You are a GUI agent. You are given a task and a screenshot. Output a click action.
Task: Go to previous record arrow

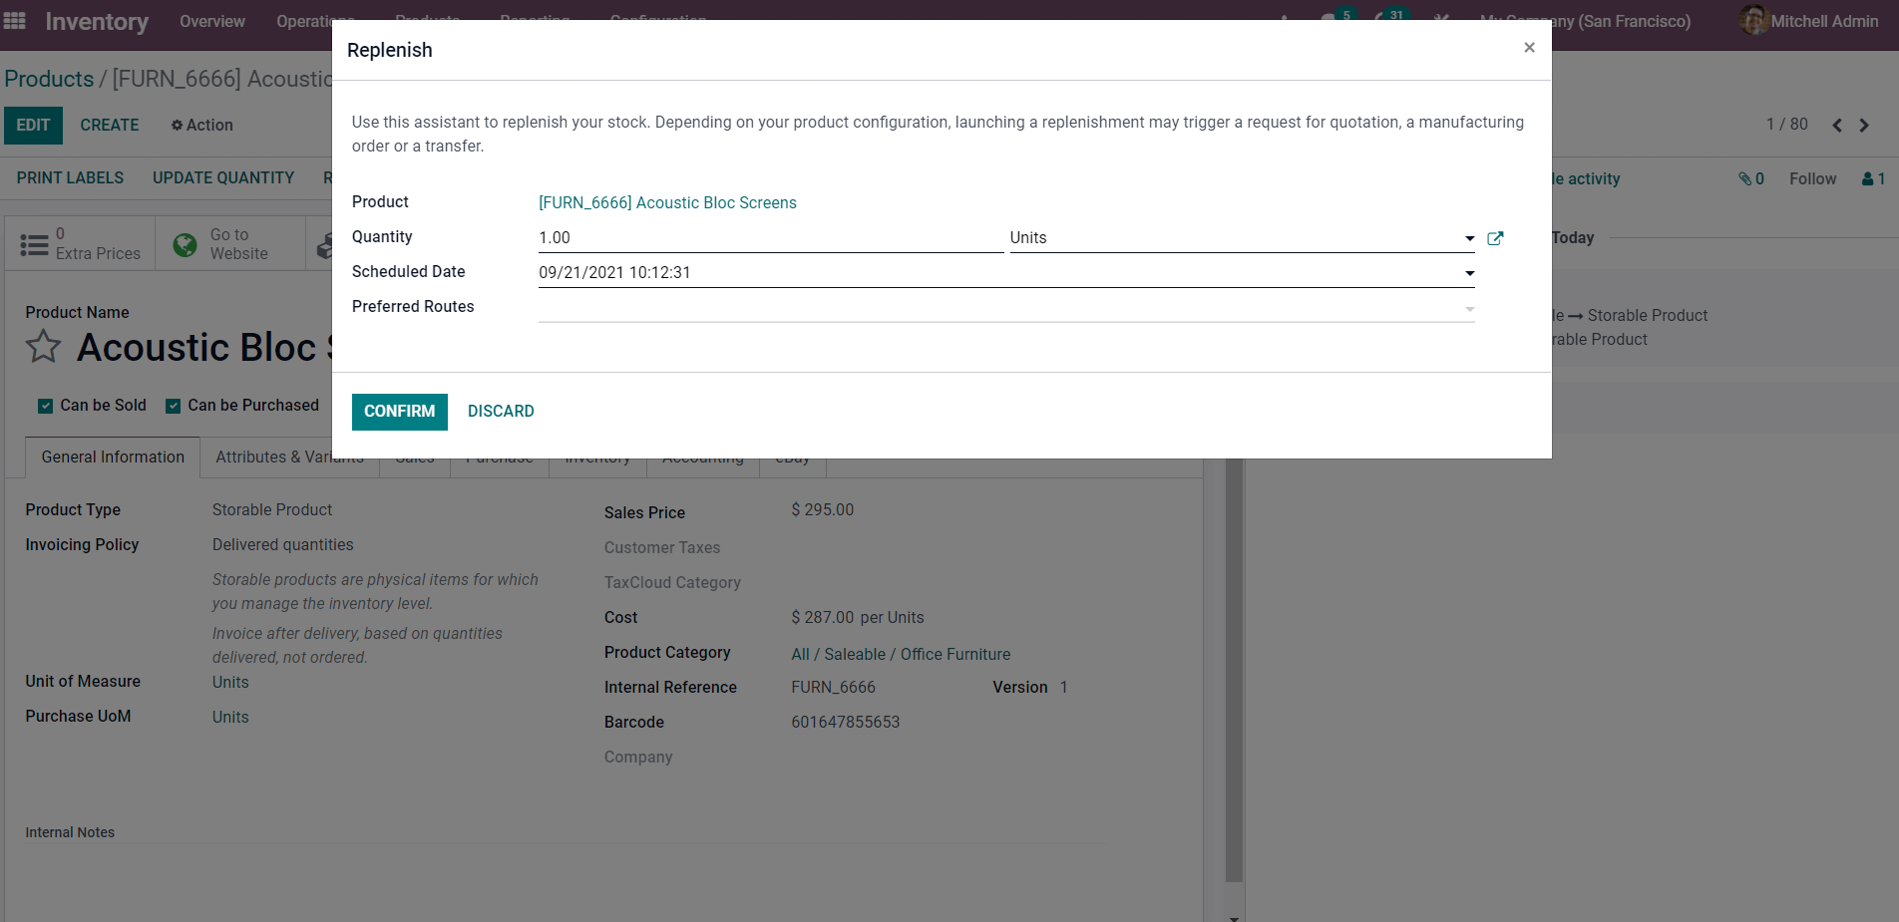click(x=1836, y=125)
